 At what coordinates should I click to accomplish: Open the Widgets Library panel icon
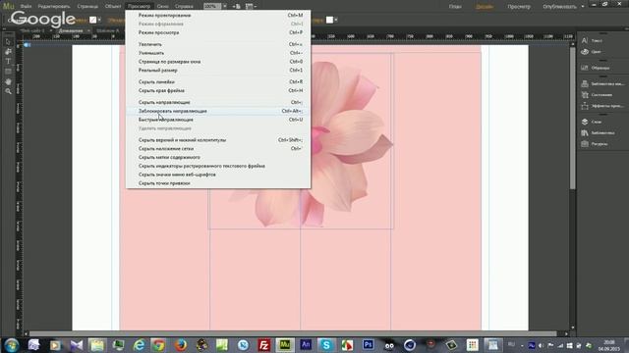[585, 83]
